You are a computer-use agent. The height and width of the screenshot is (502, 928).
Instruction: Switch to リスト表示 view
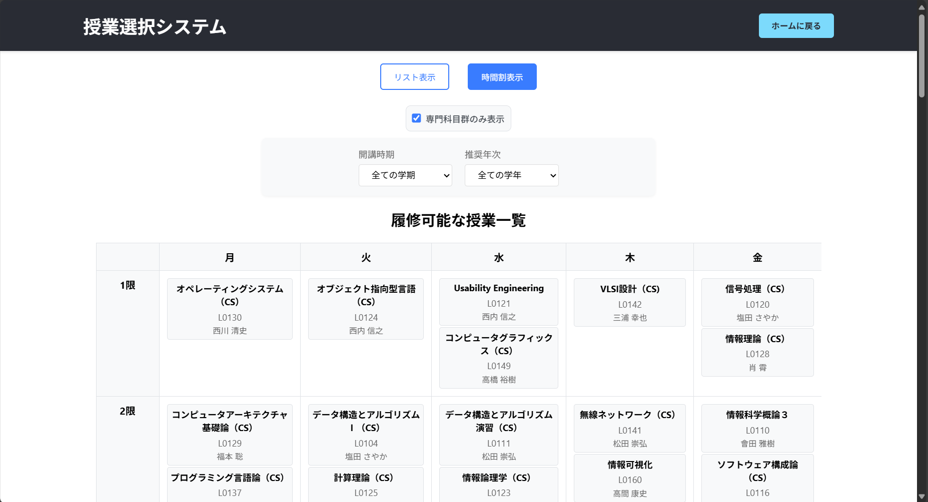(x=414, y=76)
